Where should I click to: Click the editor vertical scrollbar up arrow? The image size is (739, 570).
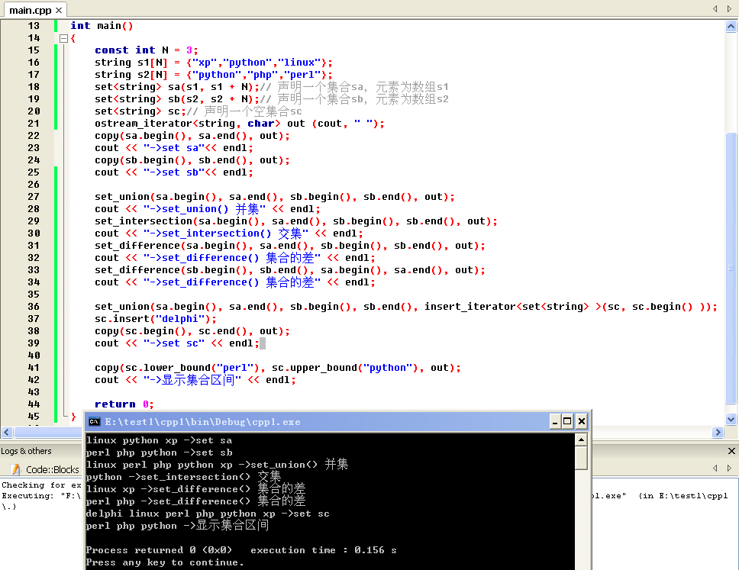click(731, 27)
